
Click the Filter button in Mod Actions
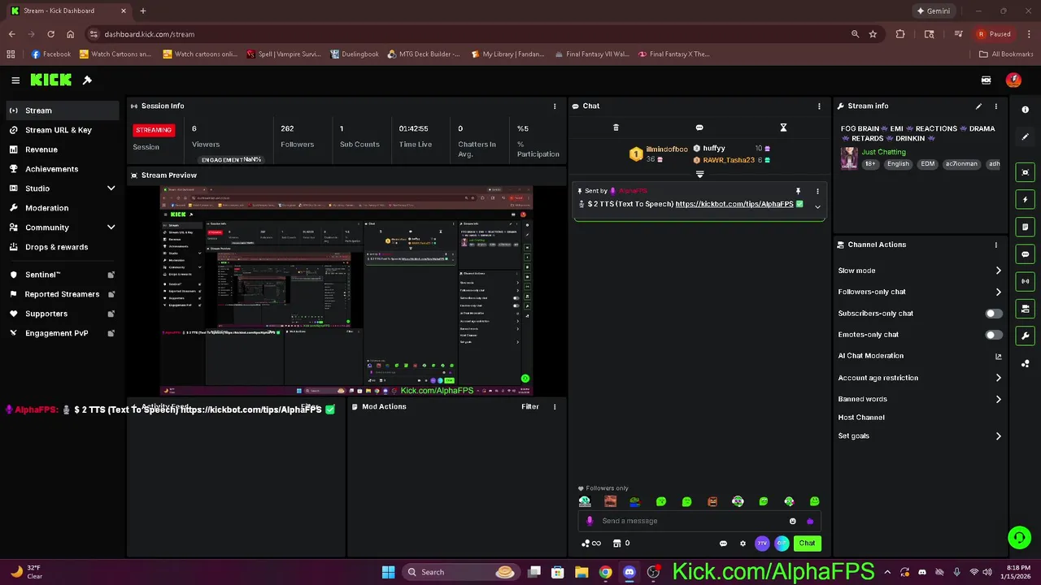tap(530, 407)
